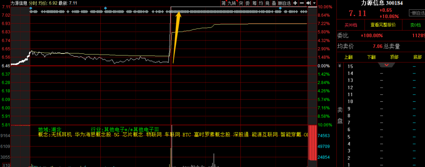Click 删自选 in the chart toolbar
This screenshot has width=425, height=167.
[285, 3]
